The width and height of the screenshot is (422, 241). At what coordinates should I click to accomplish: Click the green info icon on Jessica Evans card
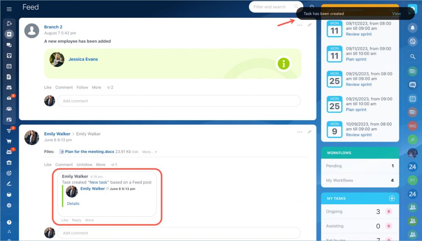pos(283,64)
